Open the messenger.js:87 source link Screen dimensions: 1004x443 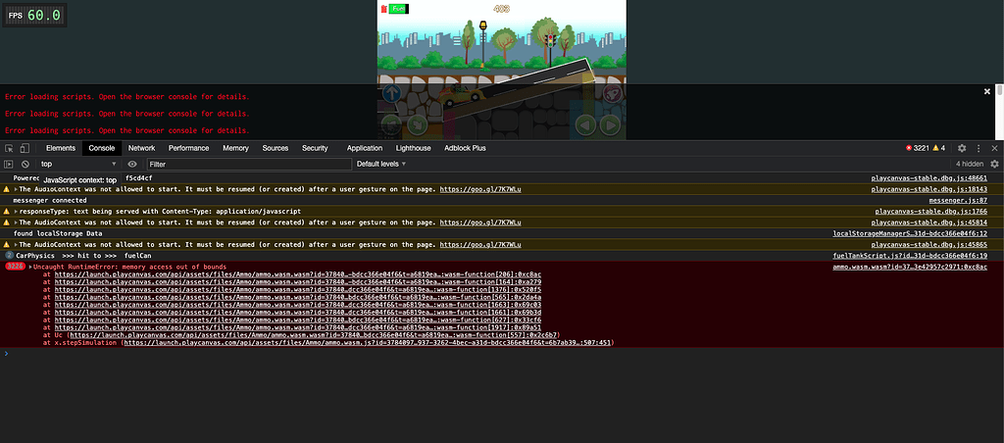[968, 200]
